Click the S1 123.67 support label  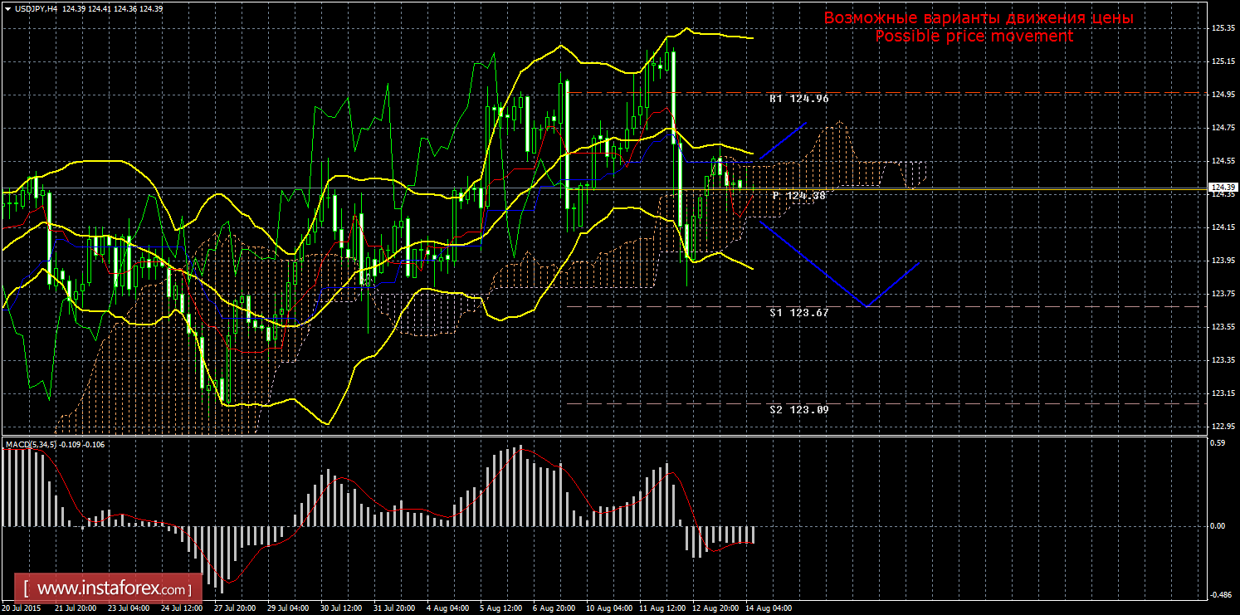[798, 313]
